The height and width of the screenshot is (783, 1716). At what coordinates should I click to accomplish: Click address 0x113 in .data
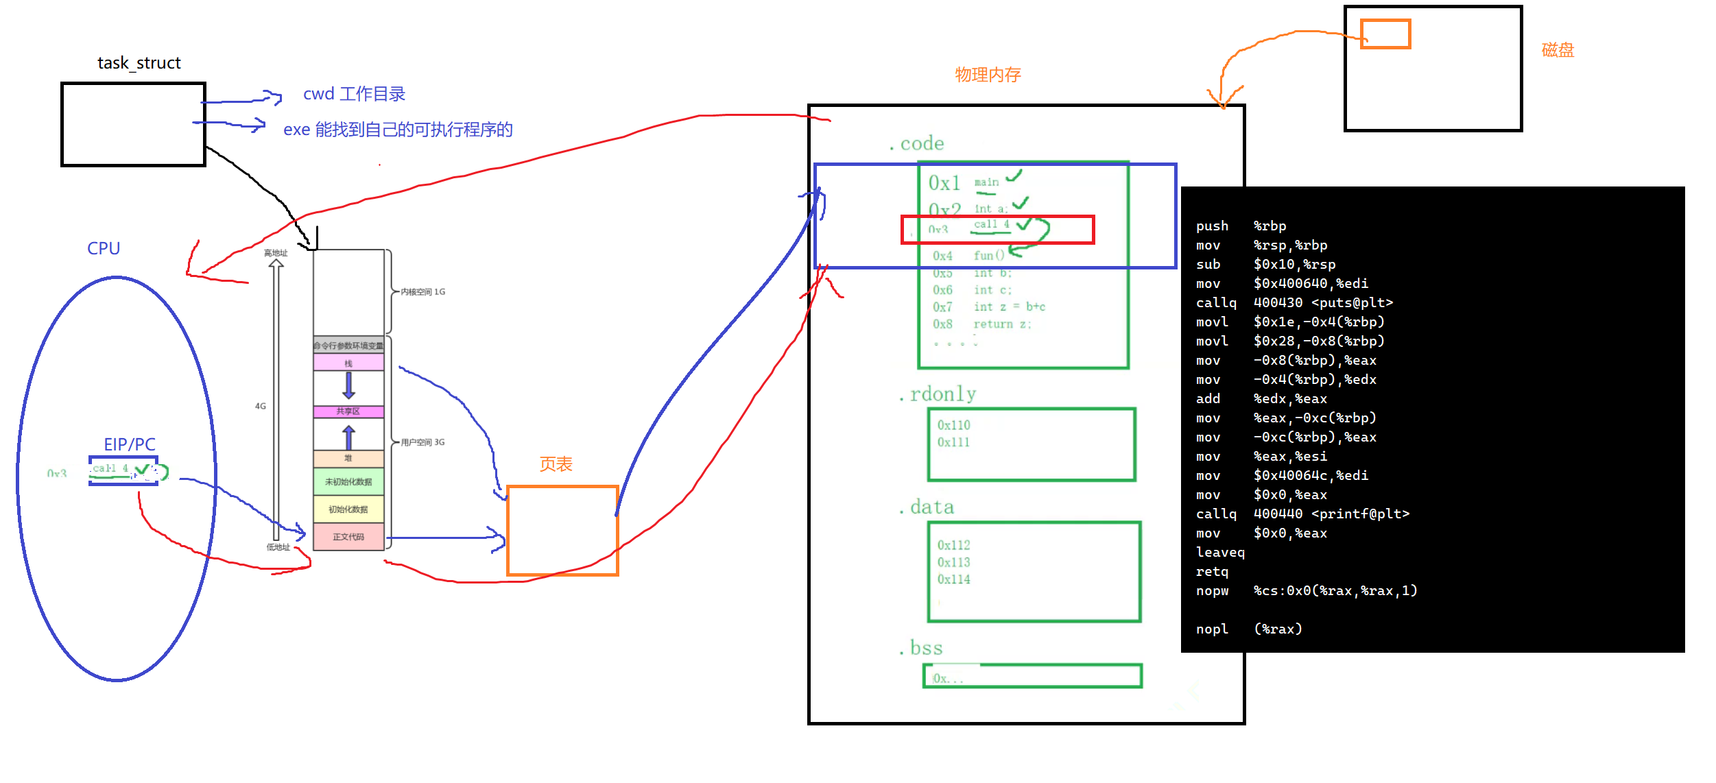pyautogui.click(x=953, y=562)
